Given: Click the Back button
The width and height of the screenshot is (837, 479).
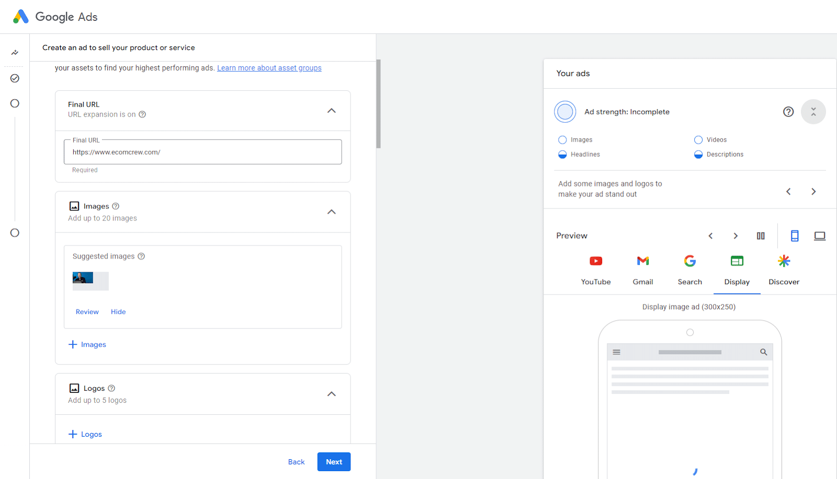Looking at the screenshot, I should [296, 462].
